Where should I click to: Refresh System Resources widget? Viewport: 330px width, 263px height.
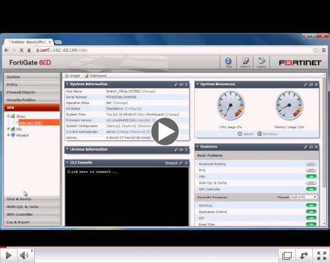(x=311, y=84)
